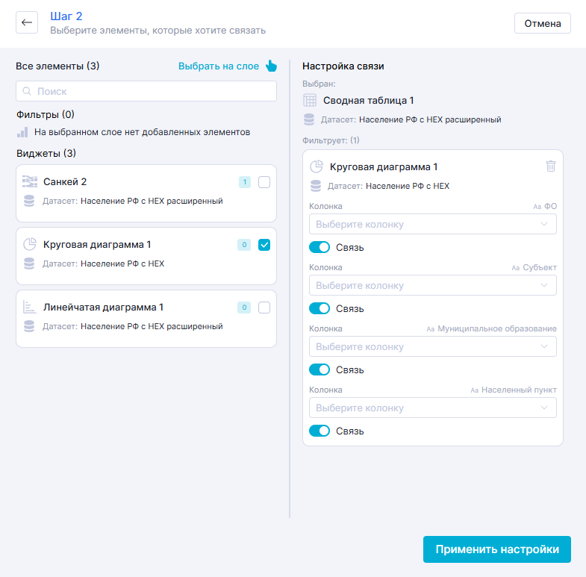Disable Связь switch for Субъект column
This screenshot has width=586, height=577.
coord(320,308)
